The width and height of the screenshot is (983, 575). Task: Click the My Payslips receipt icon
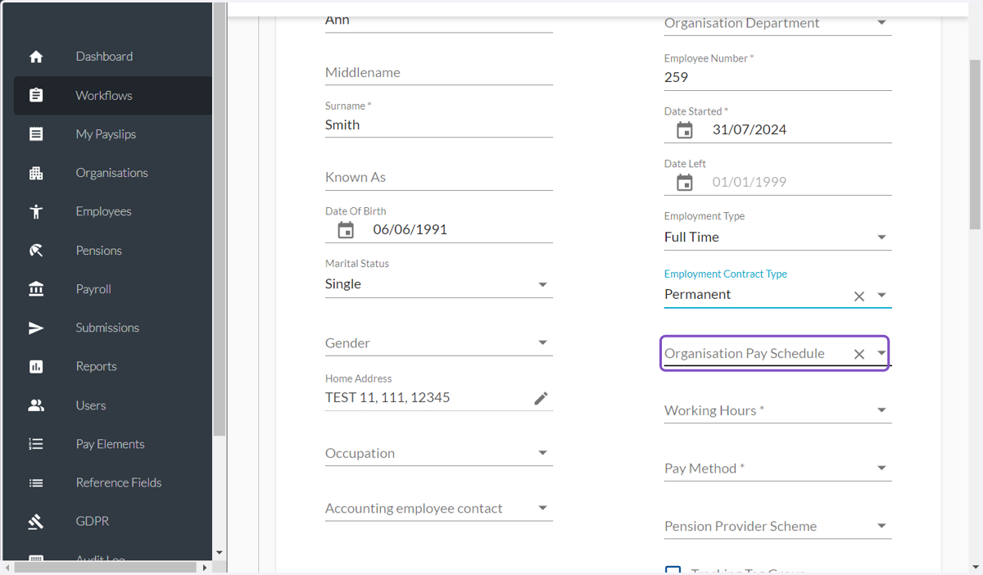tap(36, 134)
